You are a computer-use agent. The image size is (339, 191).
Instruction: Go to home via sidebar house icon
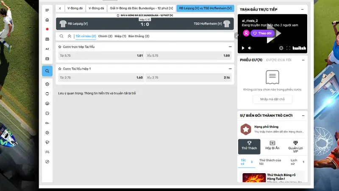[47, 20]
